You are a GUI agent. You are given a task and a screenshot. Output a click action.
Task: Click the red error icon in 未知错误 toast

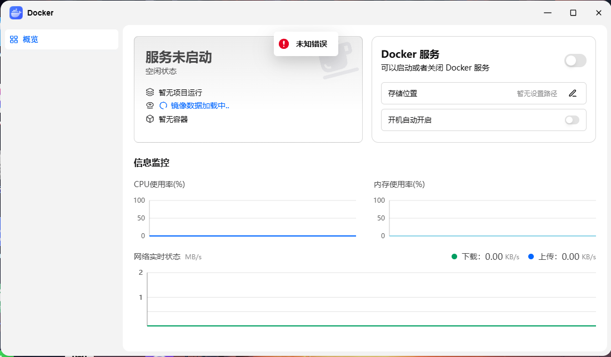pos(284,44)
